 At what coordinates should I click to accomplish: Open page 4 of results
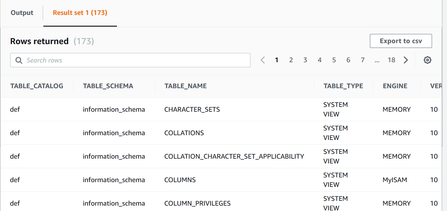[x=320, y=60]
